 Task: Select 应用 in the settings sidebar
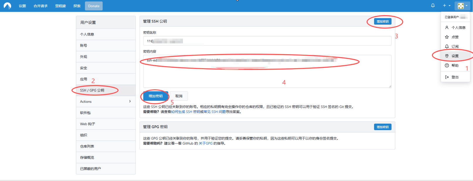106,79
